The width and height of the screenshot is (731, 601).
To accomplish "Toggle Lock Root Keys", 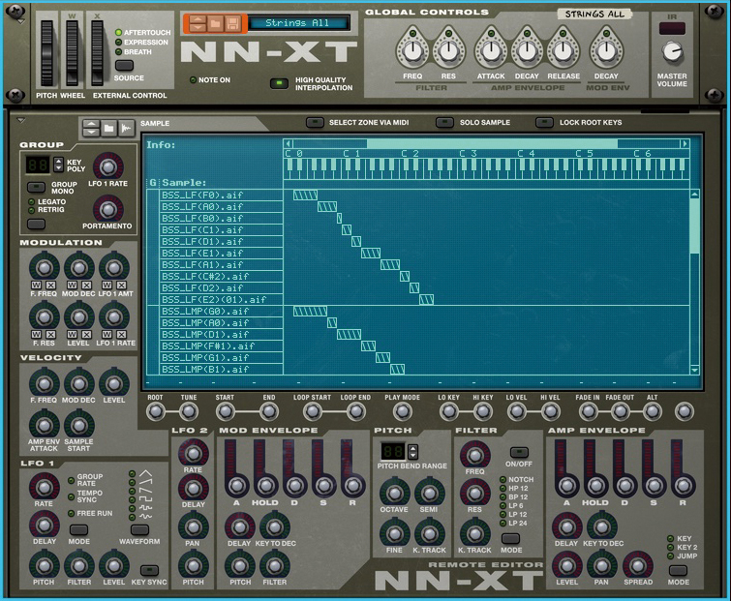I will [544, 123].
